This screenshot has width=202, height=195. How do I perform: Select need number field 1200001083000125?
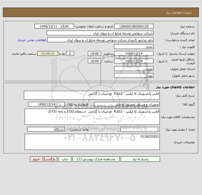pyautogui.click(x=134, y=26)
